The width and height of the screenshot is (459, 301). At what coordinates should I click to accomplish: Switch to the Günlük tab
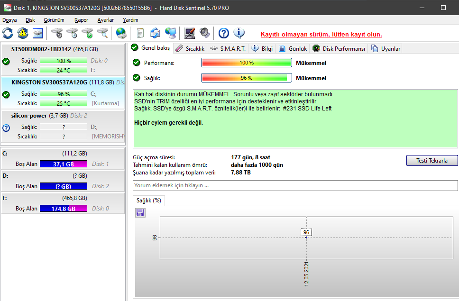point(293,48)
